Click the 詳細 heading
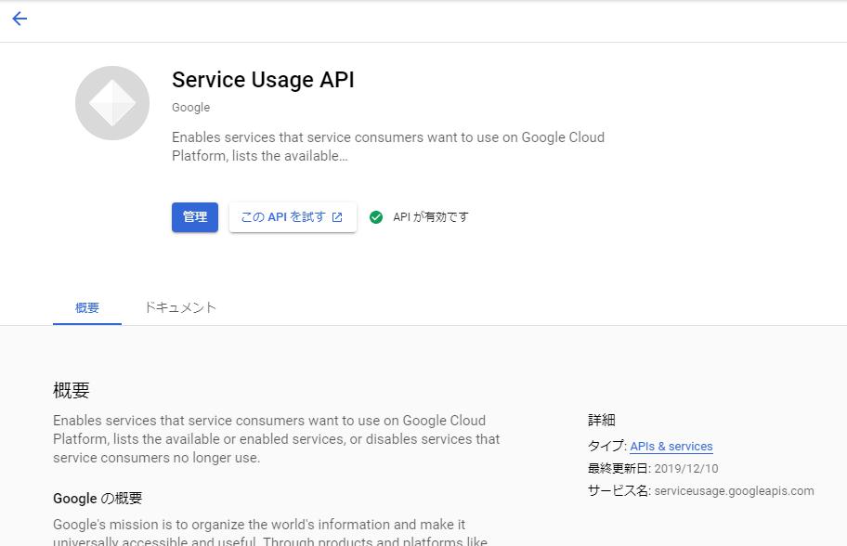Screen dimensions: 847x546 [x=602, y=421]
